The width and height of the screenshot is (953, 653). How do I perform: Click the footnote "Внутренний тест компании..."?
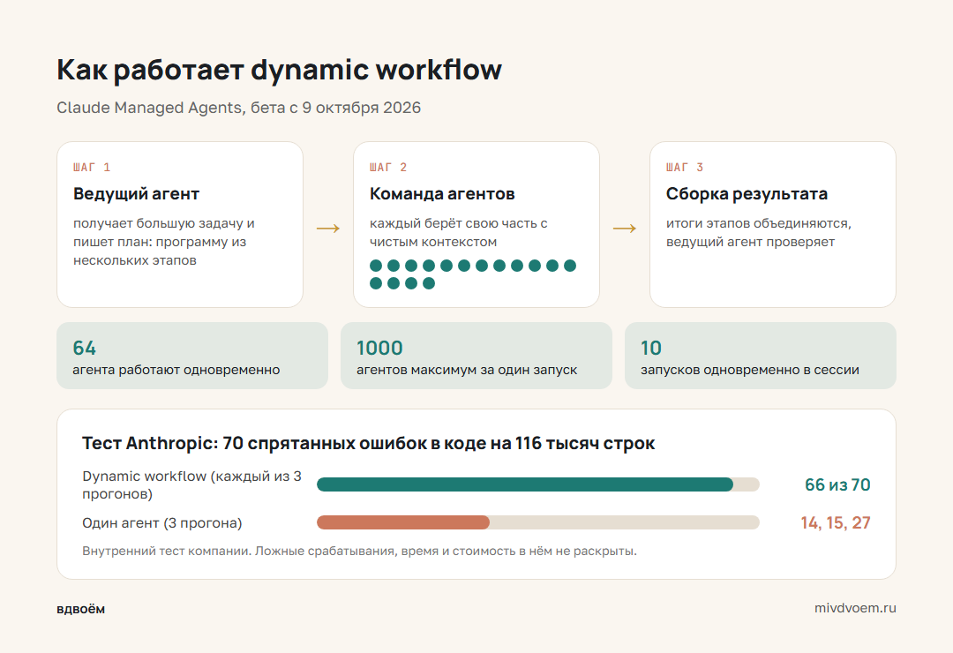359,551
